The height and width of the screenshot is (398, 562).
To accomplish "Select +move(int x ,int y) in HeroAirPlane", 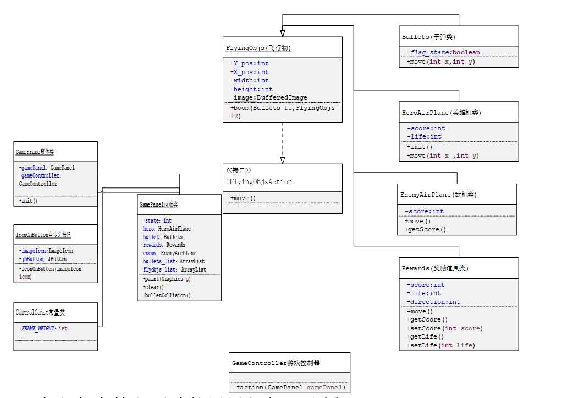I will [443, 156].
